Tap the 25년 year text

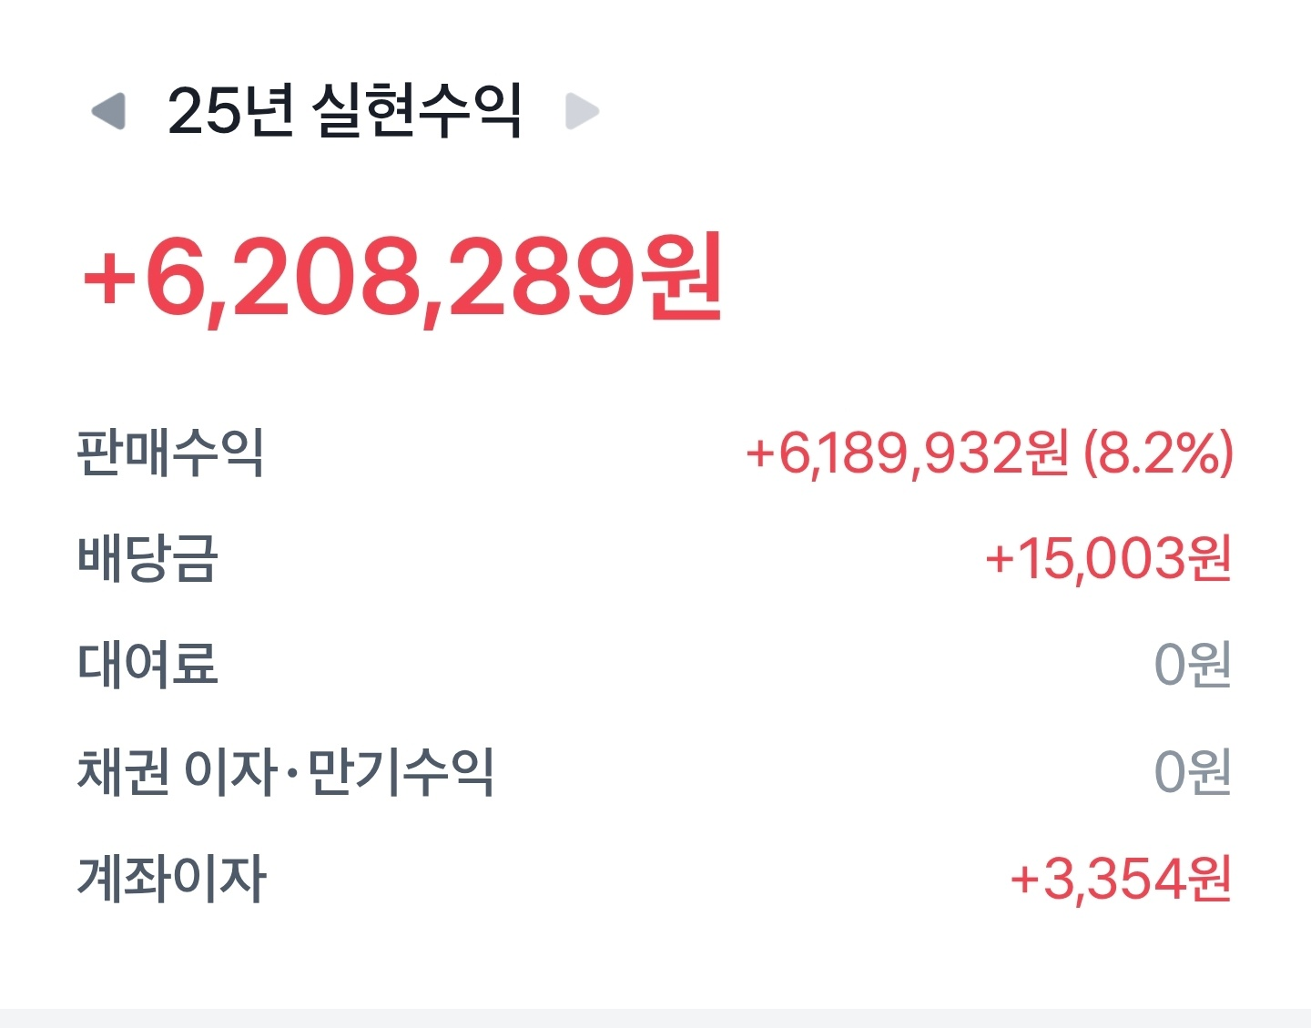point(231,112)
